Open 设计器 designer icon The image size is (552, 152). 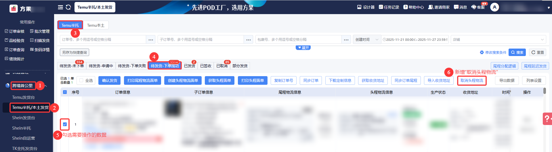359,7
